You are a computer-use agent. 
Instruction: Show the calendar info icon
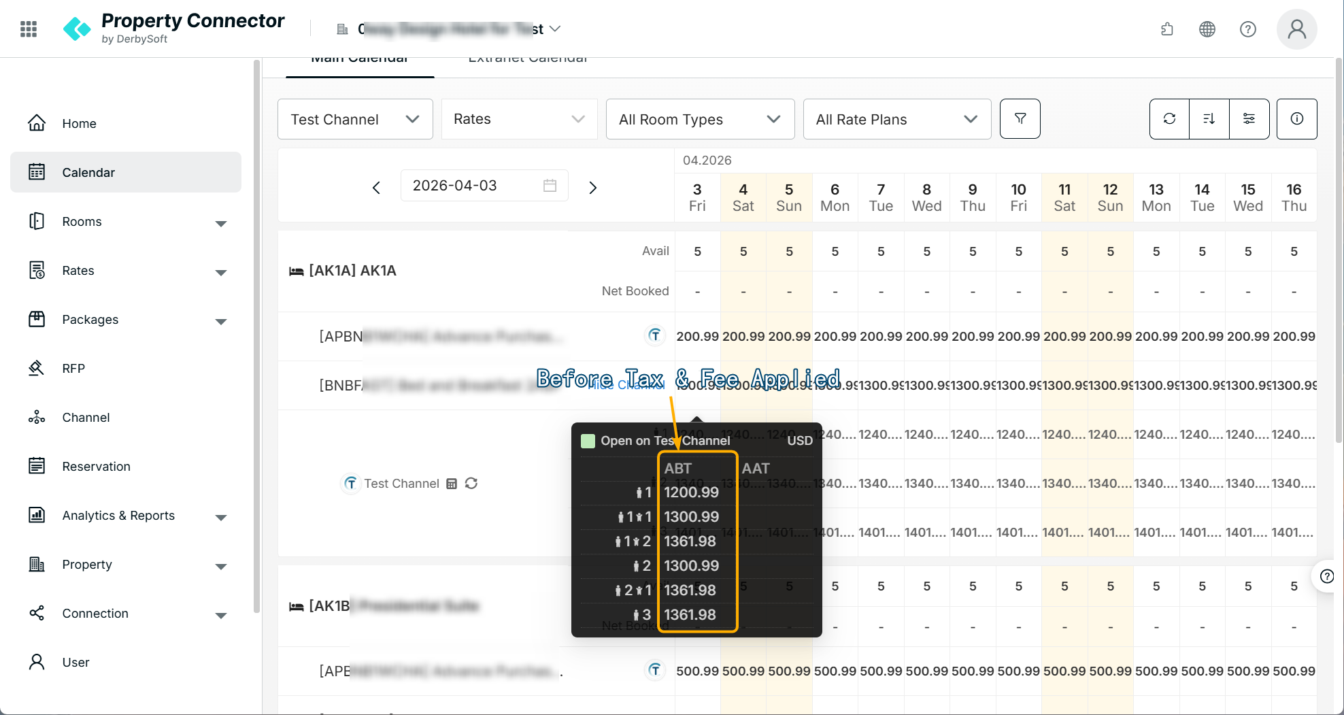(1297, 119)
